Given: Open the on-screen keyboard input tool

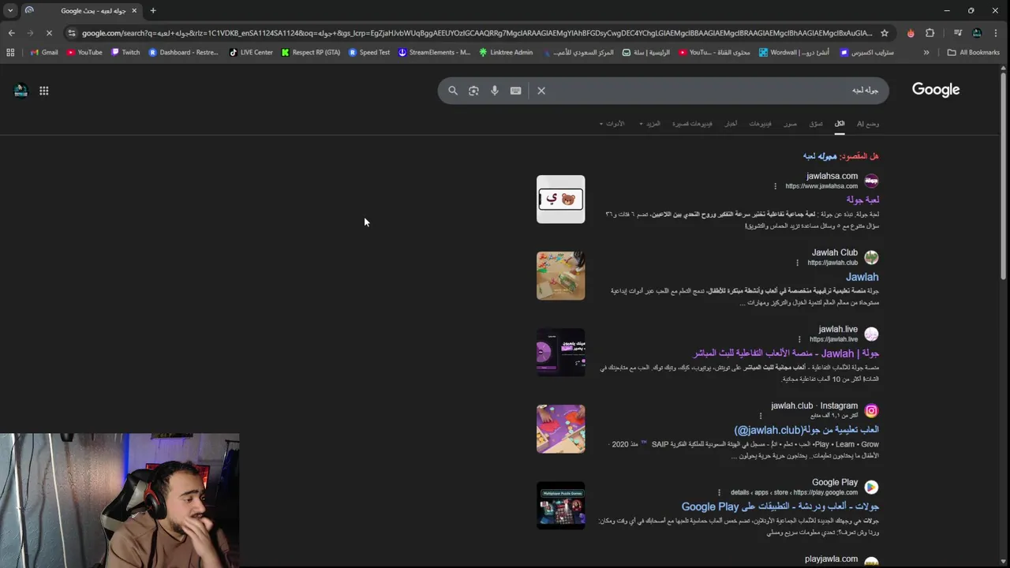Looking at the screenshot, I should pos(516,91).
